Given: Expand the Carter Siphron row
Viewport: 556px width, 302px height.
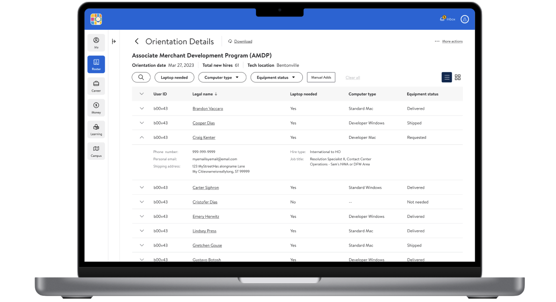Looking at the screenshot, I should (x=142, y=188).
